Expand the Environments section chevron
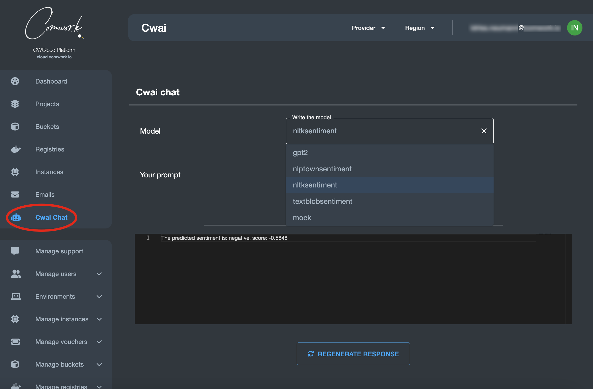 (99, 296)
